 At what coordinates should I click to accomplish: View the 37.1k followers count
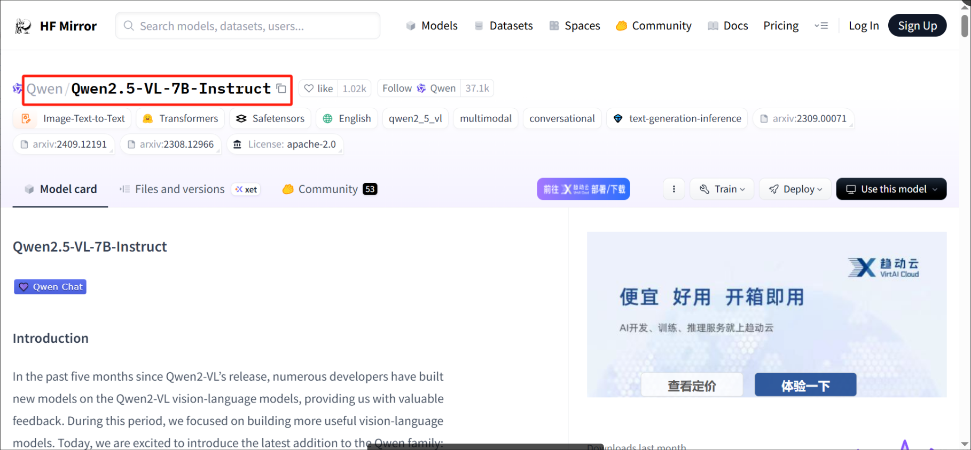(477, 89)
